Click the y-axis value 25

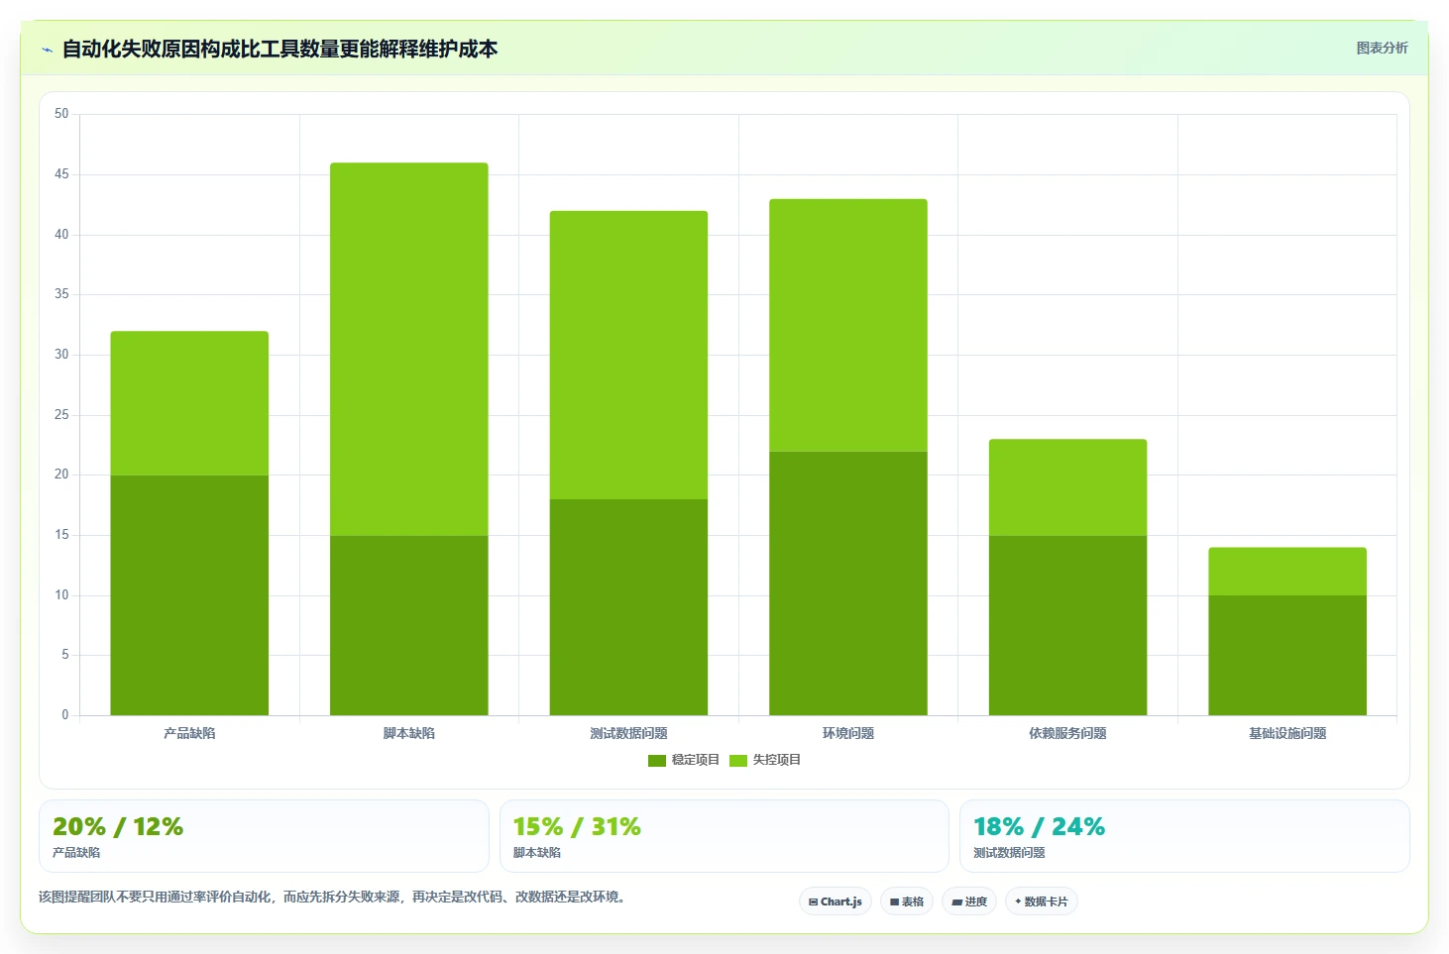point(61,414)
